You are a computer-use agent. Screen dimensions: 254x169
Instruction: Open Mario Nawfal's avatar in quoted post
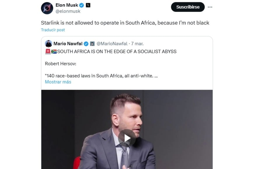pyautogui.click(x=48, y=44)
